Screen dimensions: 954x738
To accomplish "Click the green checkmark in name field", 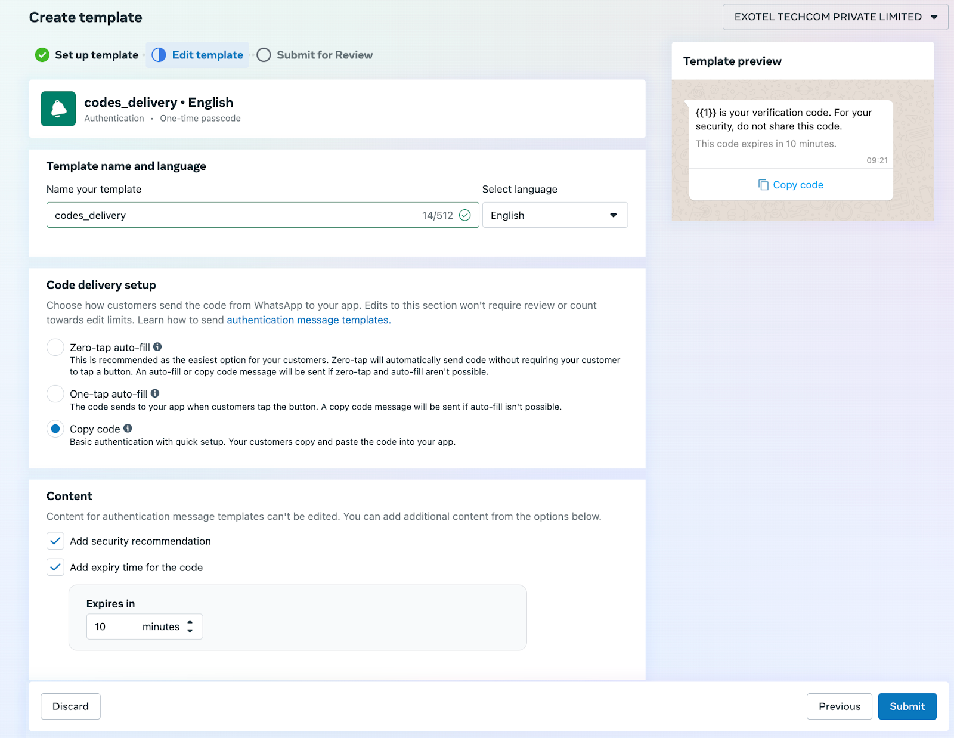I will point(465,215).
